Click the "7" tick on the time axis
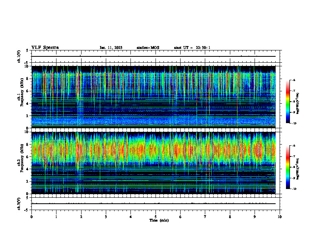Image resolution: width=315 pixels, height=243 pixels. (x=205, y=217)
